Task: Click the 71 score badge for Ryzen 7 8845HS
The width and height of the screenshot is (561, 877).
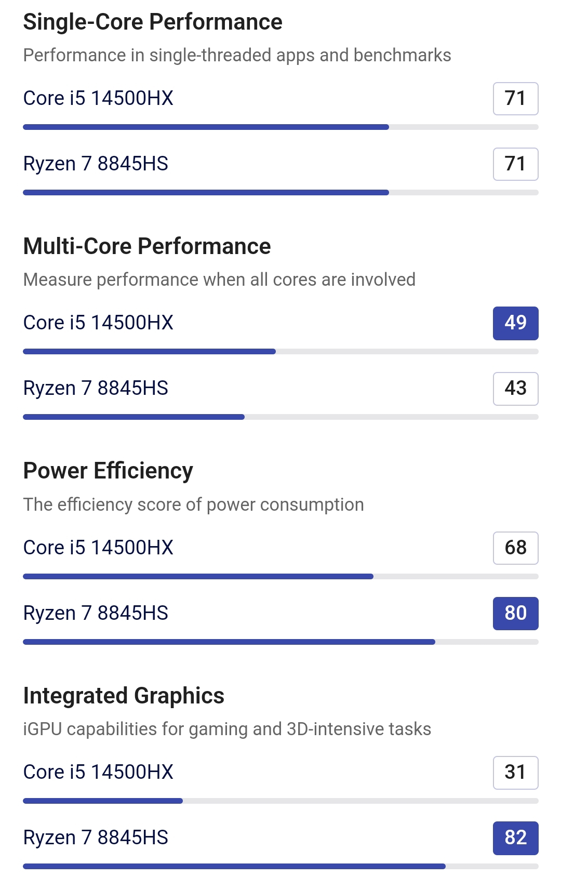Action: (515, 164)
